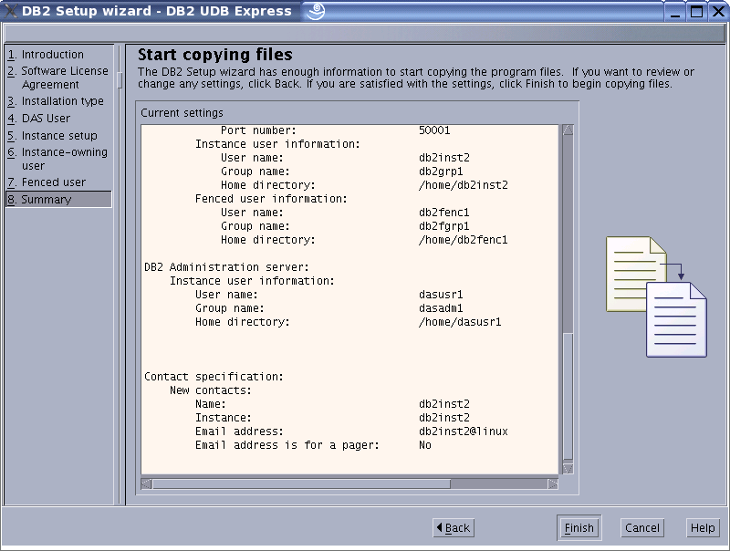Select the Summary step
Viewport: 730px width, 551px height.
[58, 199]
